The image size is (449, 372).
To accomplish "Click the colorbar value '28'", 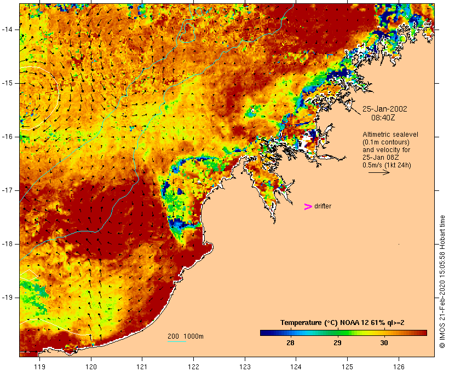I will point(290,342).
